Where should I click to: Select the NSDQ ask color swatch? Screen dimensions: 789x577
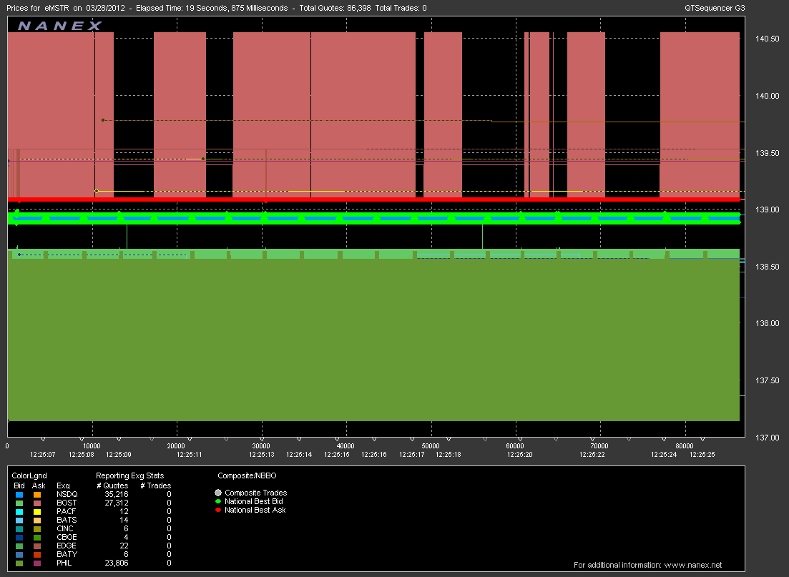(x=37, y=495)
